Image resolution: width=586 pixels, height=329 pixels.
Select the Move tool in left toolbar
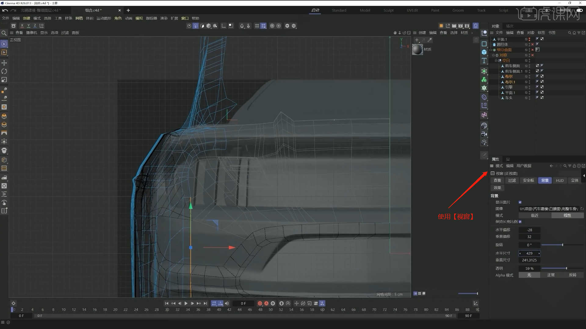(x=4, y=63)
